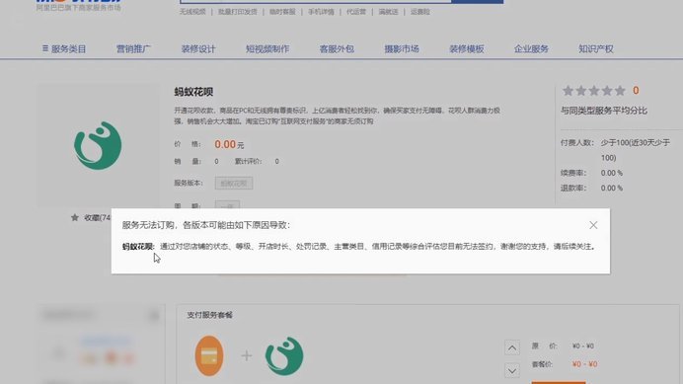The width and height of the screenshot is (683, 384).
Task: Go to the 营销推广 tab
Action: [133, 48]
